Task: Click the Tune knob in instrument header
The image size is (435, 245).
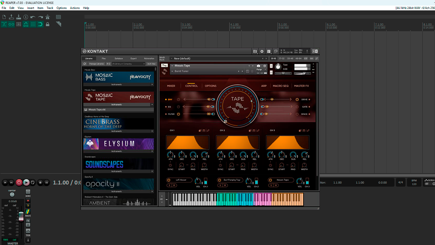Action: (278, 67)
